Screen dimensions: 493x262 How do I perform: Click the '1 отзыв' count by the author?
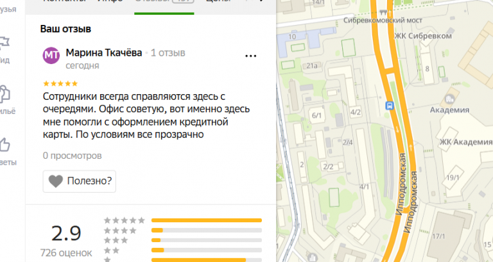(168, 53)
